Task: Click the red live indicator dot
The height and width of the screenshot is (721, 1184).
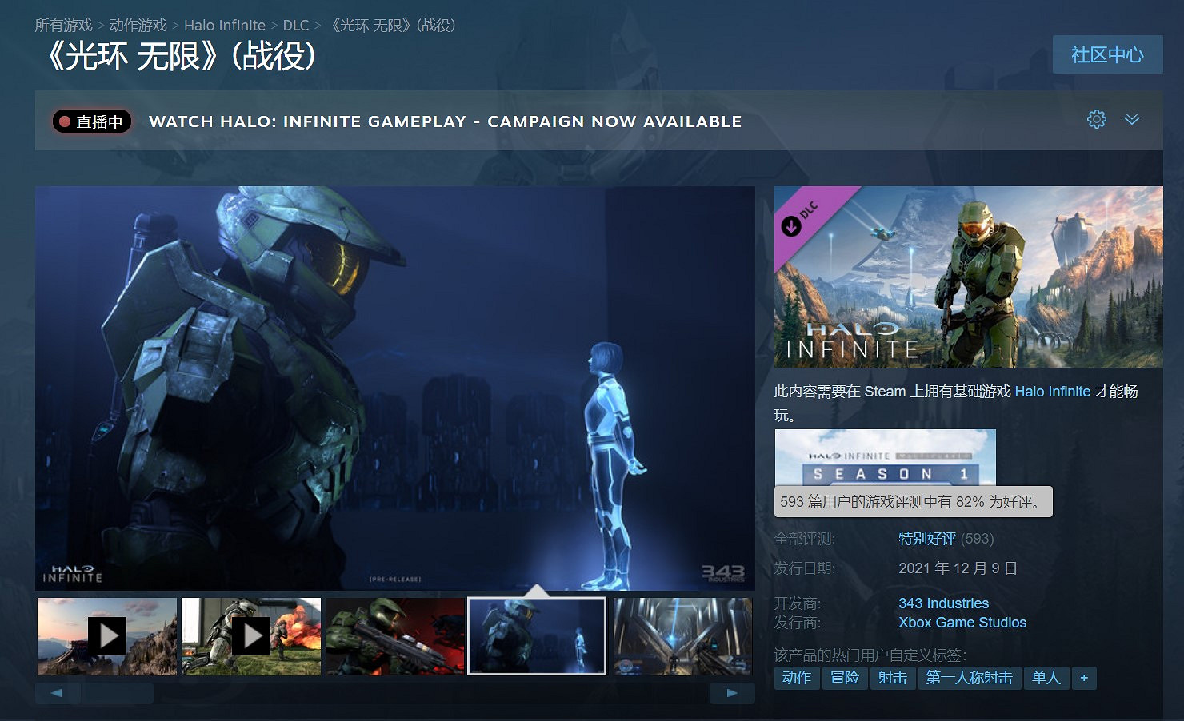Action: pos(65,121)
